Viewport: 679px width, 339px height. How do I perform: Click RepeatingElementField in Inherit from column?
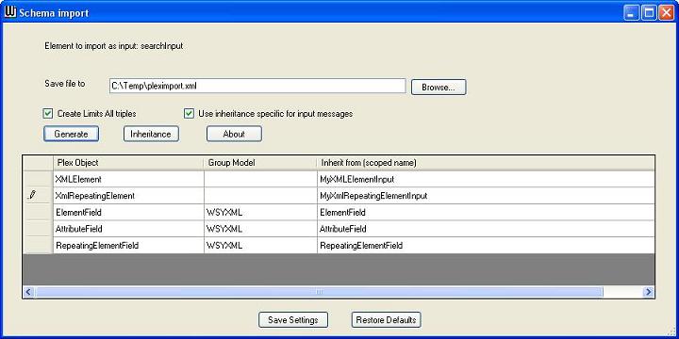[x=486, y=246]
